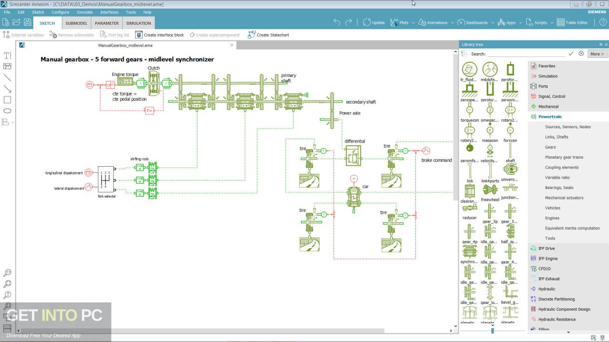Pick the bevel_g component icon

coord(510,292)
